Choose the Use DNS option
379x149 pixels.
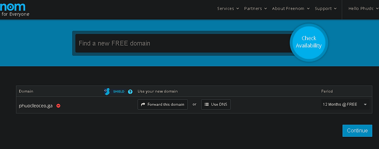[216, 104]
